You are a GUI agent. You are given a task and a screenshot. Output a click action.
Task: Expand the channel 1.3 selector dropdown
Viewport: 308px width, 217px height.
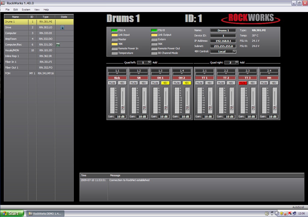[160, 73]
